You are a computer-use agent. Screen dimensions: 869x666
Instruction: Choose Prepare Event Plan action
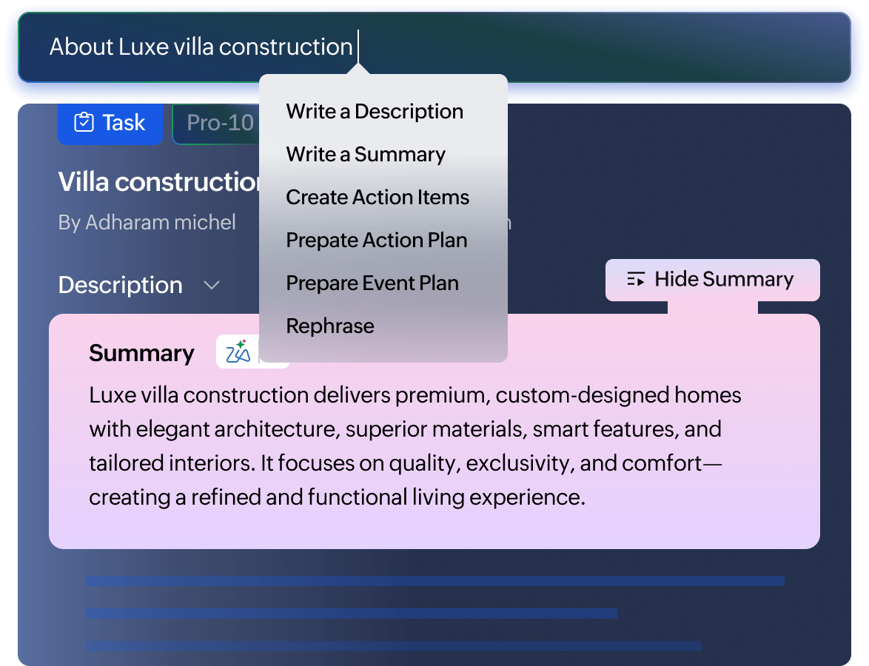point(372,283)
